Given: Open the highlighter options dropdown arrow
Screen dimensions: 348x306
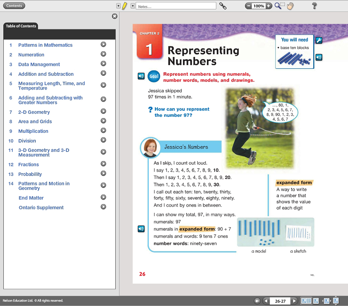Looking at the screenshot, I should coord(119,6).
